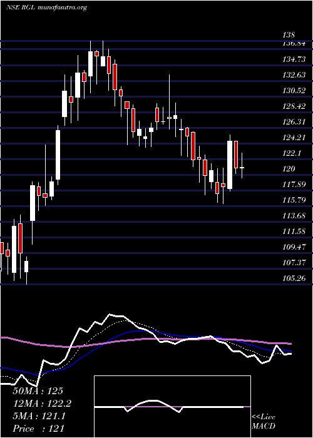Viewport: 313px width, 438px height.
Task: Click the 124.21 price axis label
Action: [294, 138]
